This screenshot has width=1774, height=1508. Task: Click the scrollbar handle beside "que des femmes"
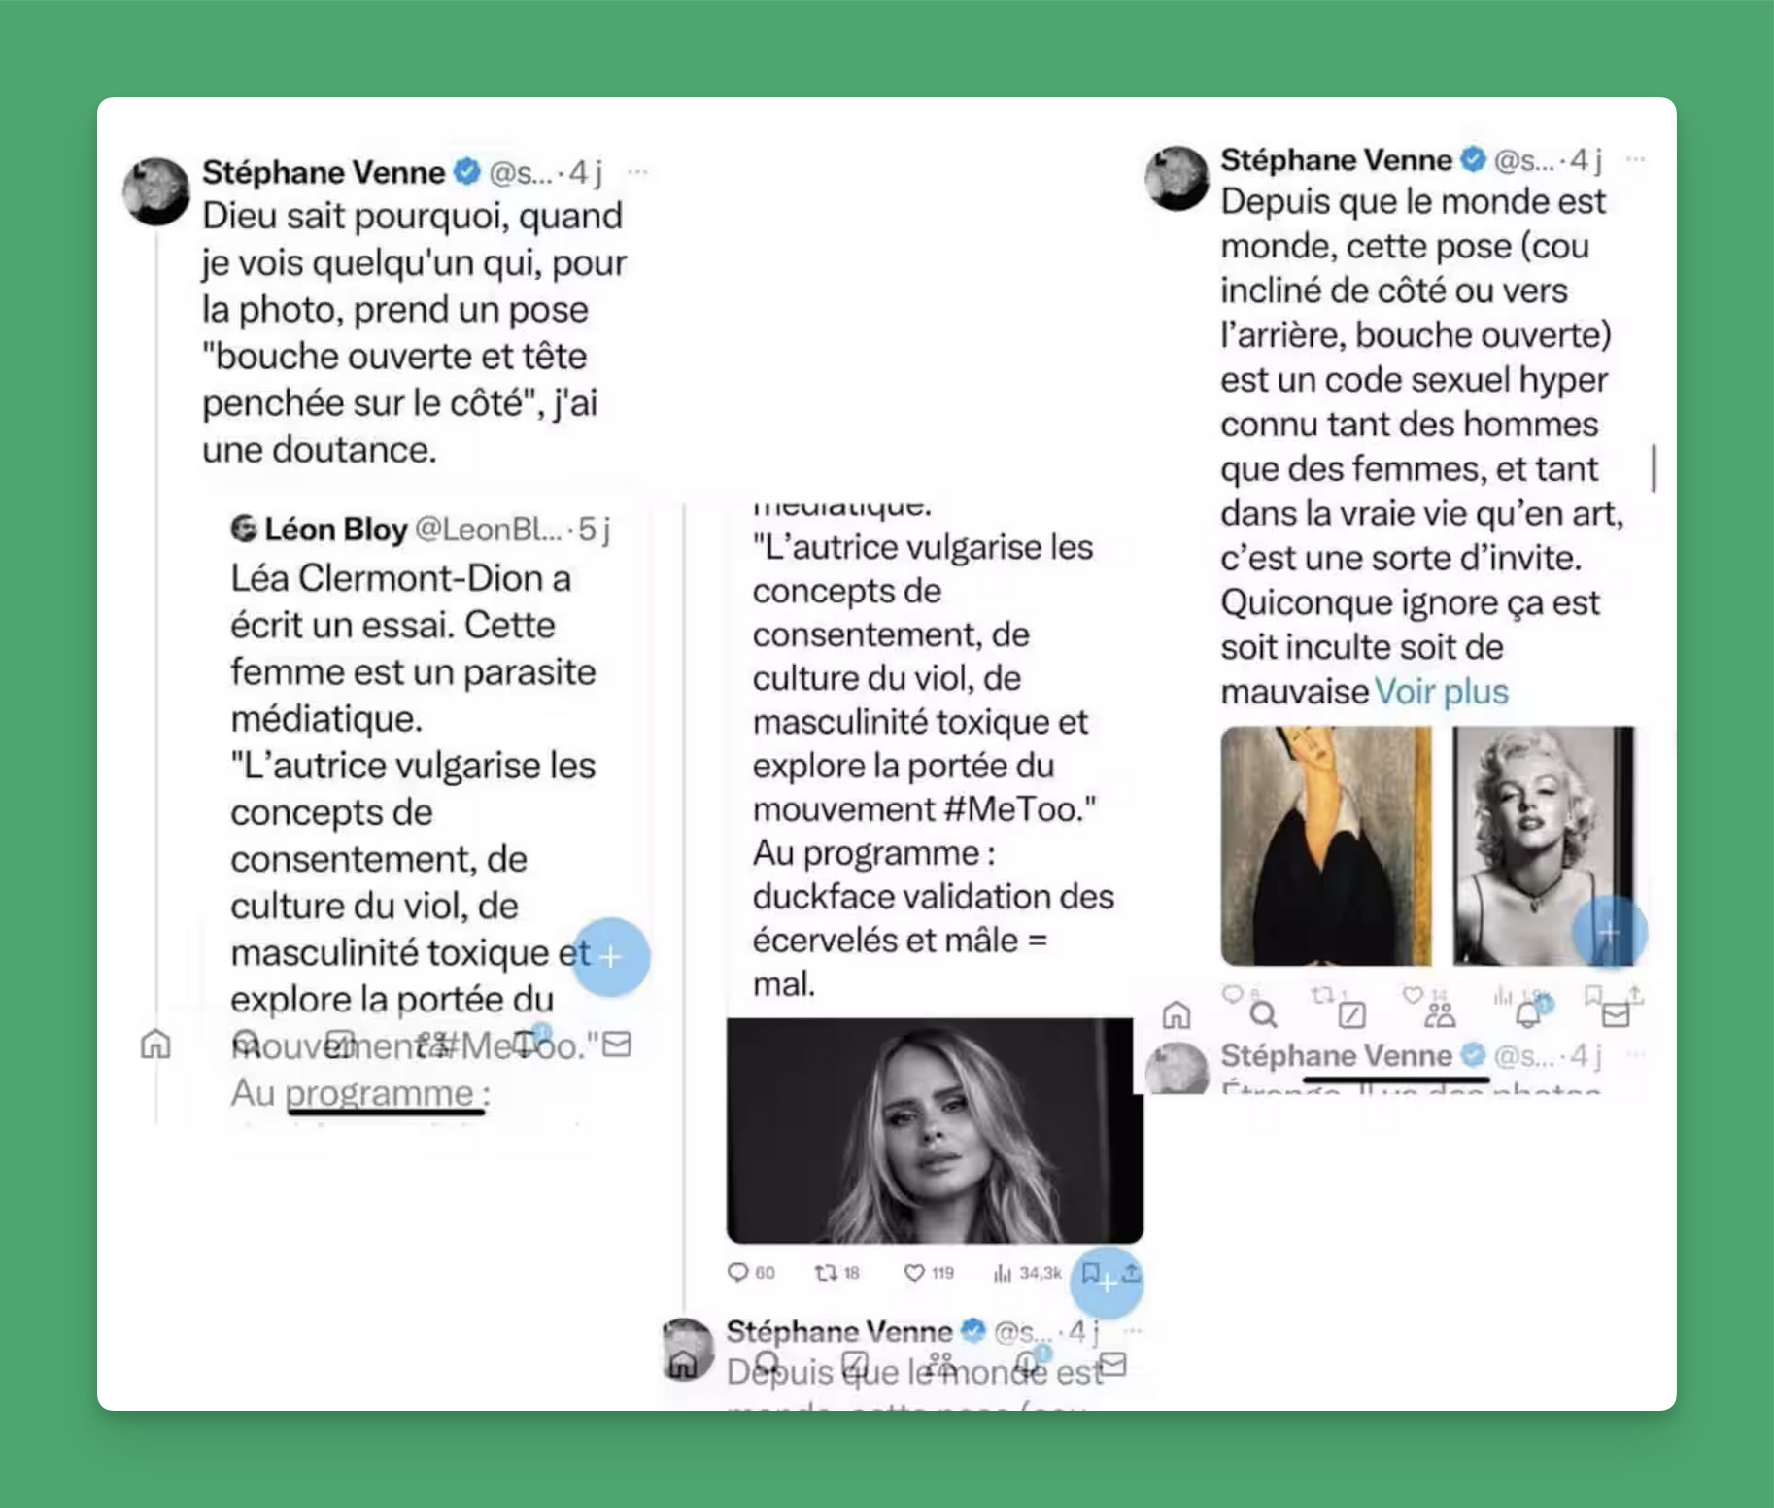pyautogui.click(x=1654, y=468)
